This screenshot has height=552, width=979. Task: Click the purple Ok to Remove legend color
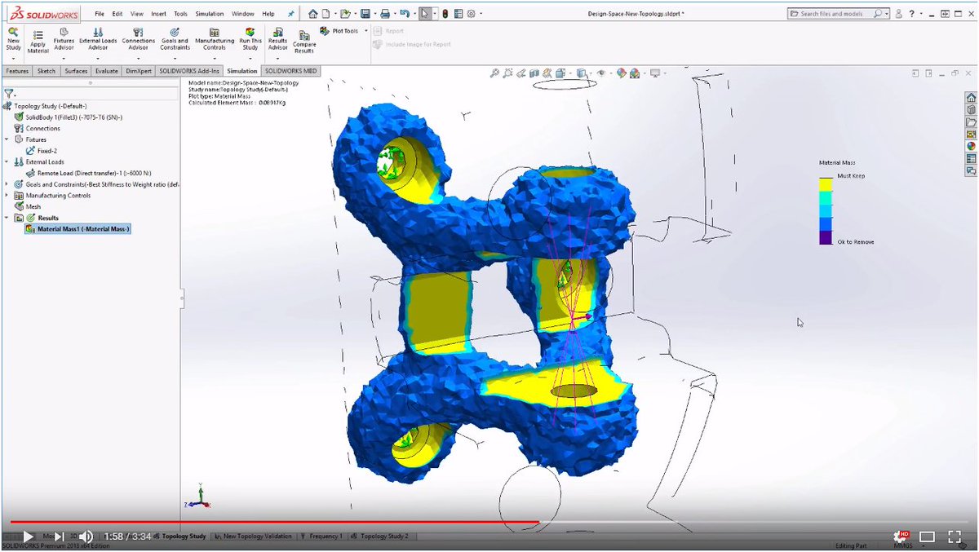(826, 238)
